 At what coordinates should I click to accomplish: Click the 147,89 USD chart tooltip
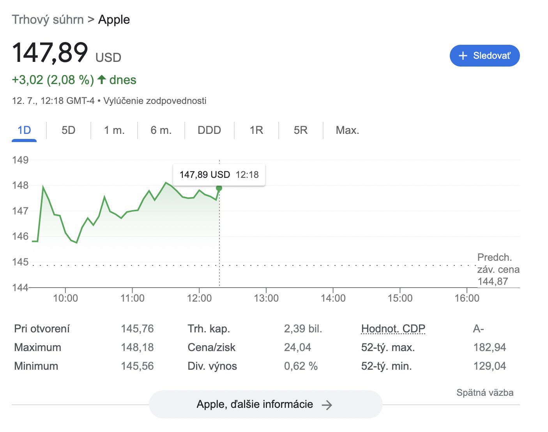(x=219, y=175)
